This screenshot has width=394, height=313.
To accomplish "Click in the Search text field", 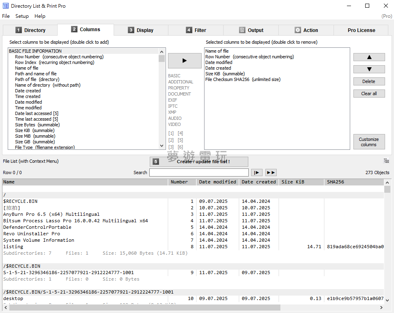I will tap(199, 172).
